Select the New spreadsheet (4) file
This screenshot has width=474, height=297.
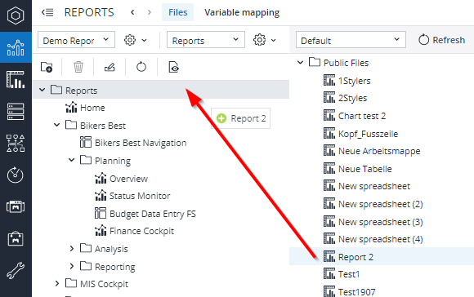pos(381,239)
